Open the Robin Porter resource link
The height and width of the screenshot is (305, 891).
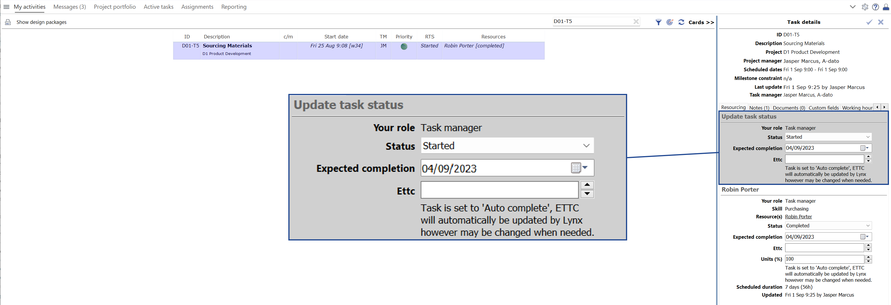point(798,217)
